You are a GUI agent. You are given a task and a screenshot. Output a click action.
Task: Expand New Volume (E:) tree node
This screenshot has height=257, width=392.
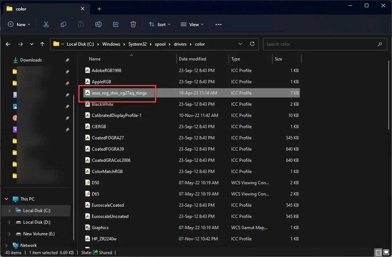9,234
